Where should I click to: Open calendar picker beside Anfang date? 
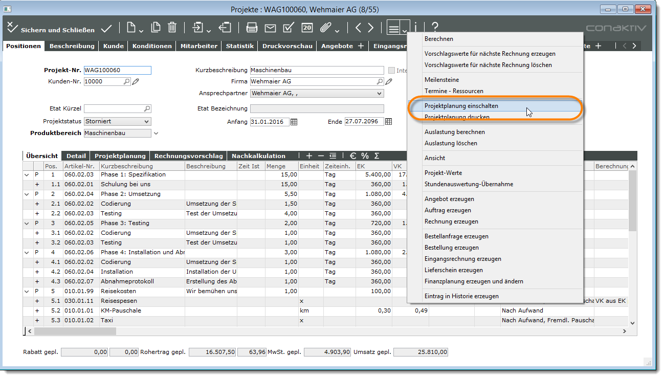[x=294, y=122]
